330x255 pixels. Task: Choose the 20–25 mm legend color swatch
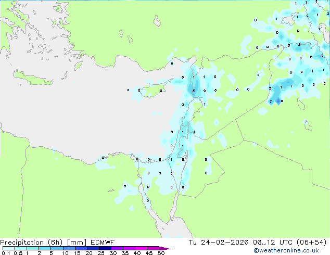tap(93, 248)
